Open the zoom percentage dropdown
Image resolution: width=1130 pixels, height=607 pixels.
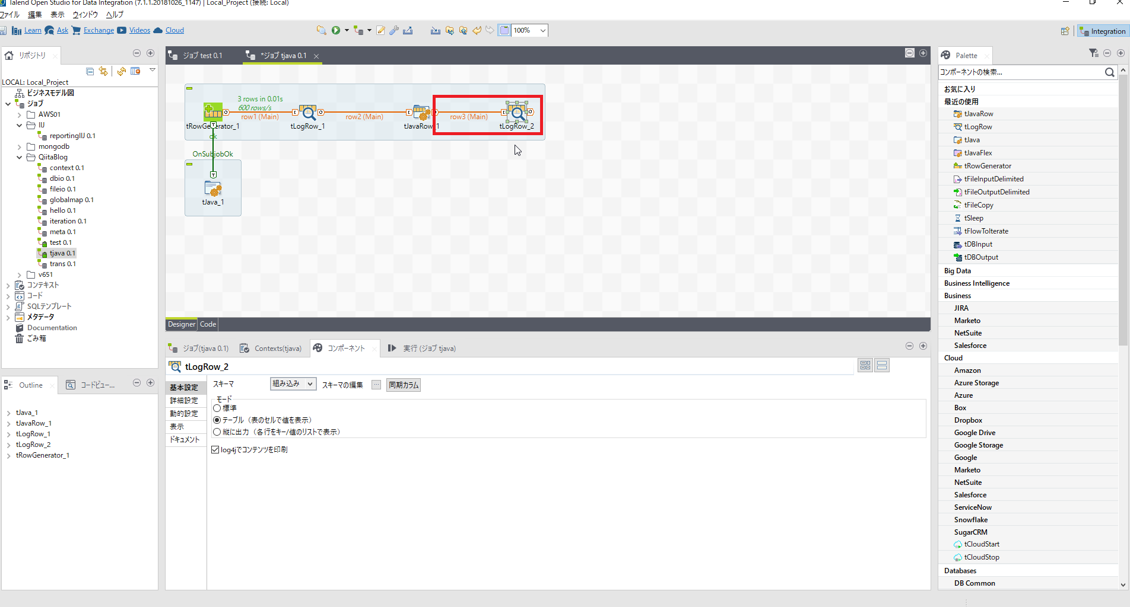point(541,30)
